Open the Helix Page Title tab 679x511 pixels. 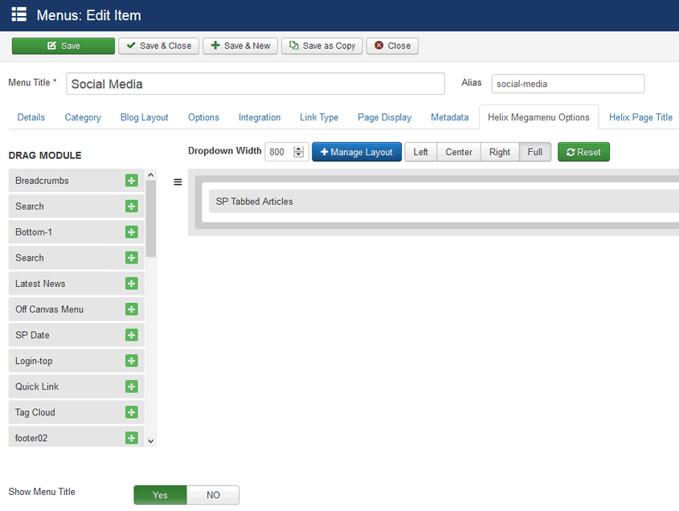click(641, 117)
